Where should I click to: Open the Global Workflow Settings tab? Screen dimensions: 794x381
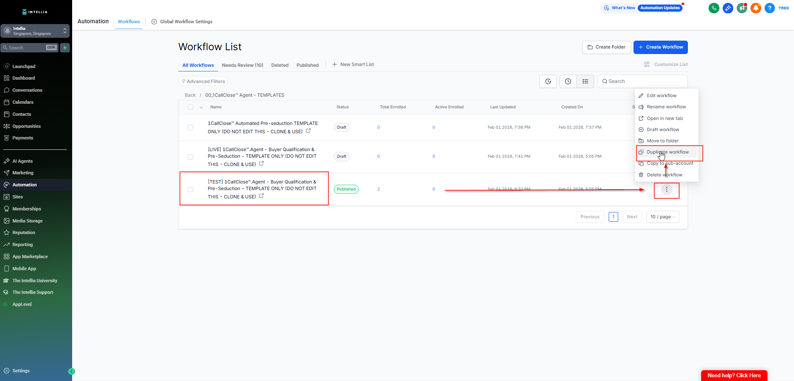pos(182,22)
